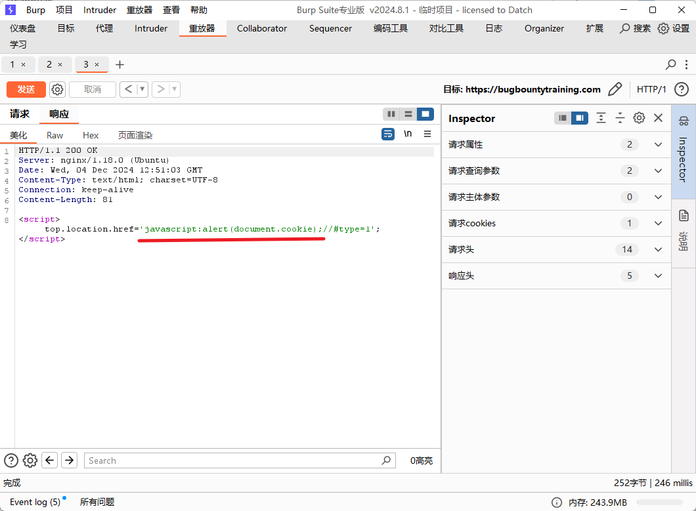Screen dimensions: 696x511
Task: Add a new Repeater tab
Action: [120, 65]
